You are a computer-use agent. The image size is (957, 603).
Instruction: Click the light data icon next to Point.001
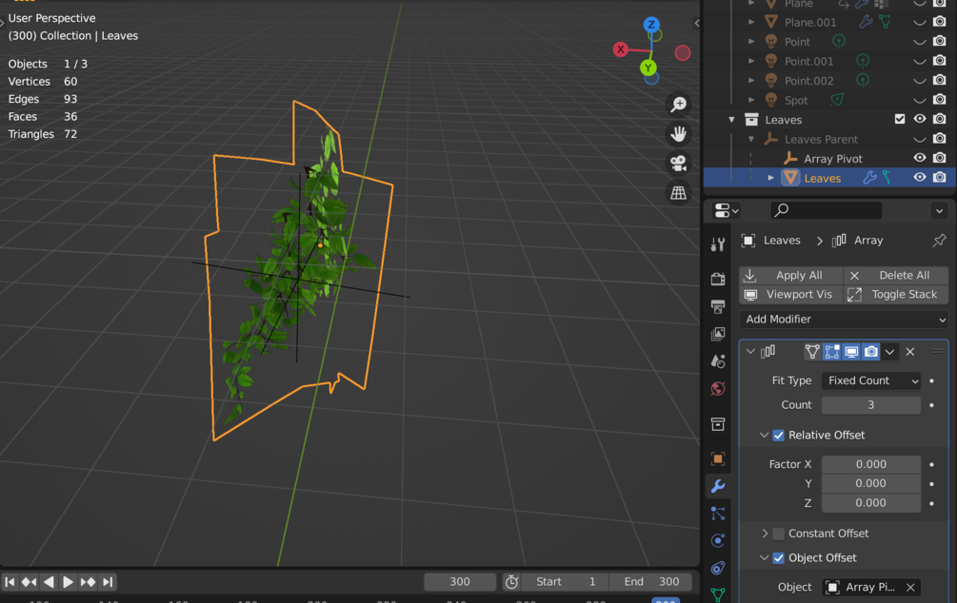pyautogui.click(x=863, y=61)
